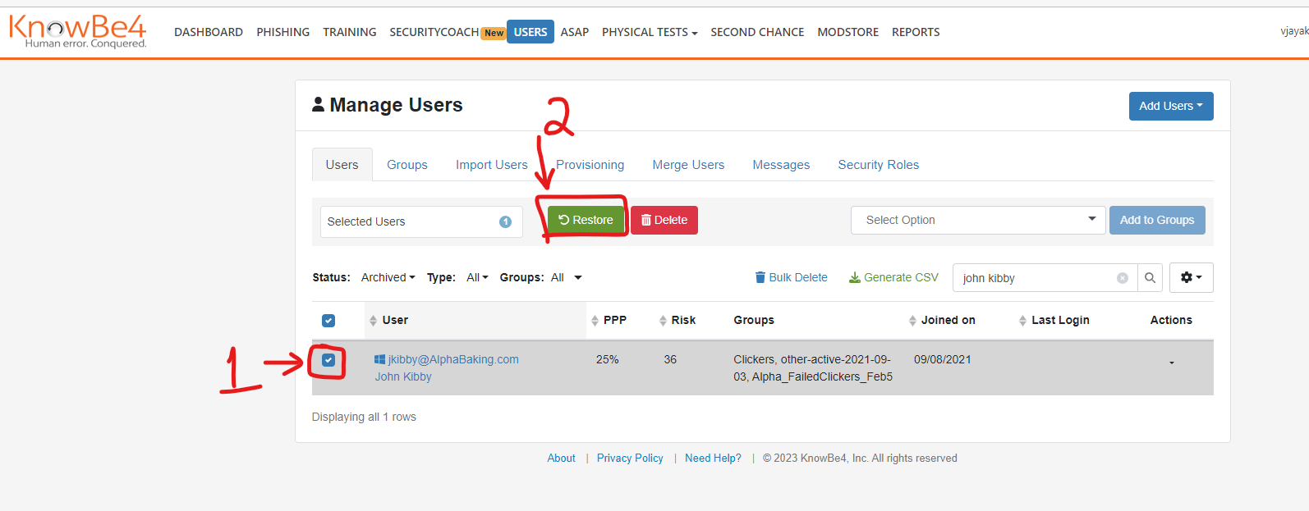The width and height of the screenshot is (1309, 511).
Task: Uncheck the John Kibby row checkbox
Action: 328,360
